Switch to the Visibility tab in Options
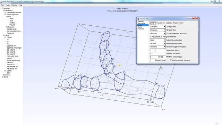 click(169, 23)
